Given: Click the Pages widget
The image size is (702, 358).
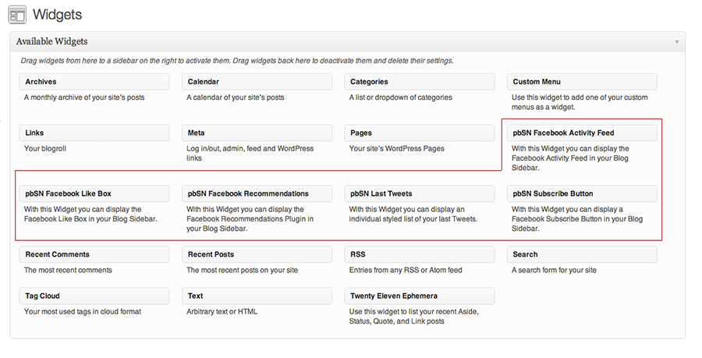Looking at the screenshot, I should coord(420,133).
